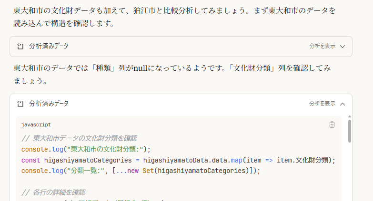Expand first analysis panel with down chevron
The width and height of the screenshot is (373, 201).
click(343, 47)
